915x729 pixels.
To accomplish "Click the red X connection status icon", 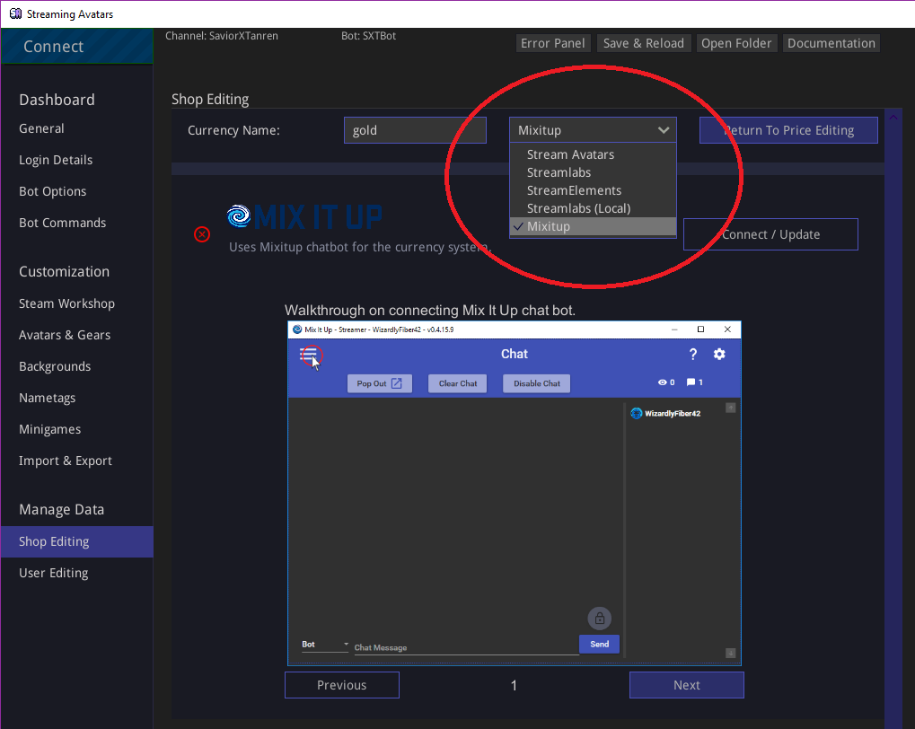I will click(x=202, y=234).
